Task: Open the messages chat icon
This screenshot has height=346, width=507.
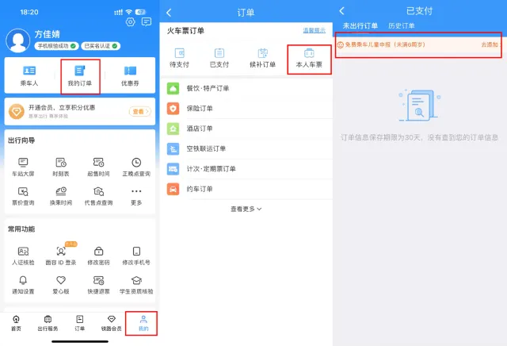Action: [x=147, y=22]
